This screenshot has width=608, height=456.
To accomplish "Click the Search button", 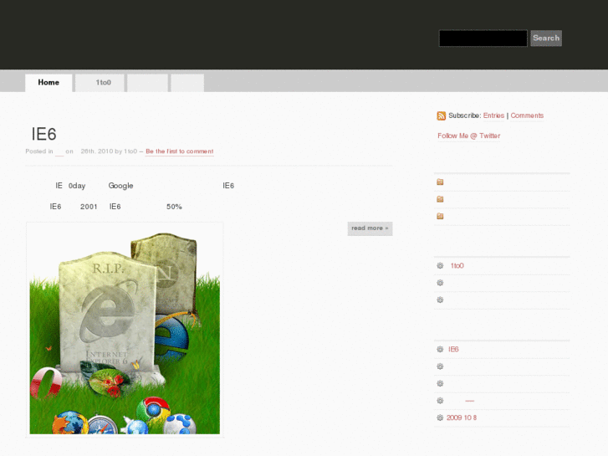I will point(546,38).
